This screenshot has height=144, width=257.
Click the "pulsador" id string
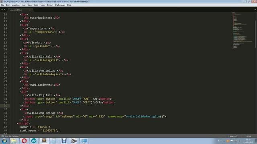tap(43, 46)
